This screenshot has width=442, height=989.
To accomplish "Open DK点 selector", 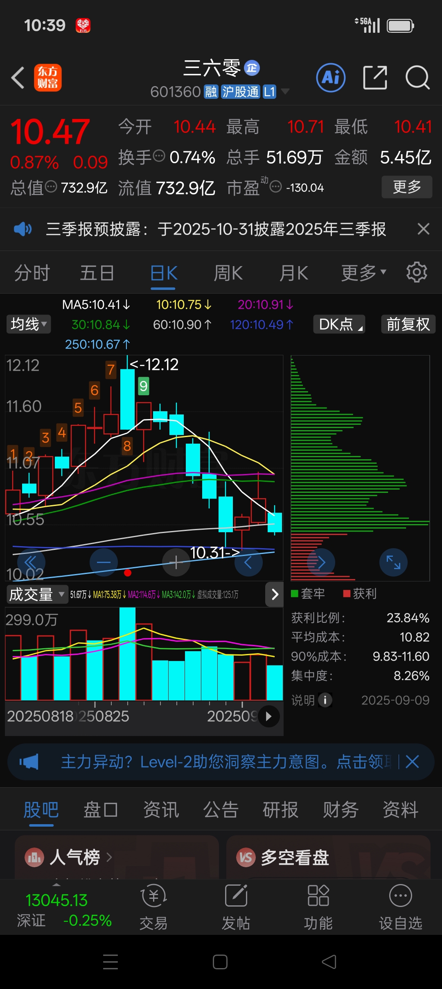I will click(339, 324).
